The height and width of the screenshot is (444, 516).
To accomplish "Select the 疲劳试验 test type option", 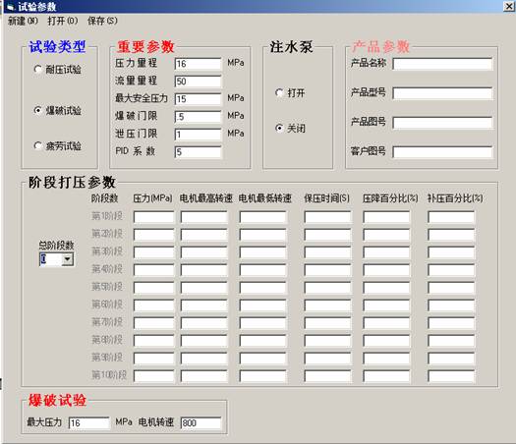I will pyautogui.click(x=38, y=145).
